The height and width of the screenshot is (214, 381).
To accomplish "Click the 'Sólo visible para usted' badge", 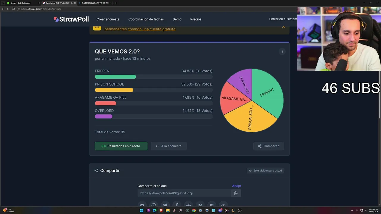I will (265, 171).
